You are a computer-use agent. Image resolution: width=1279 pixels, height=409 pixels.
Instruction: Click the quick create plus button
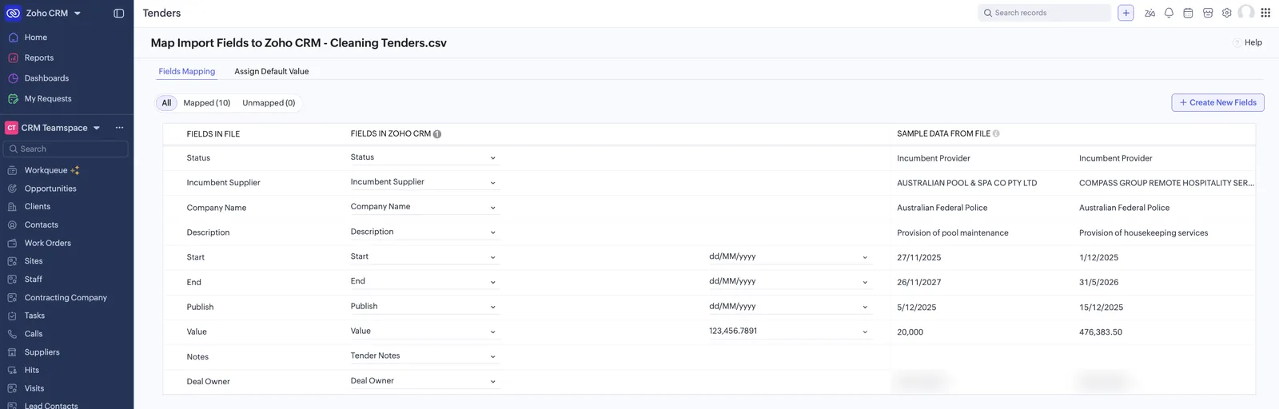(x=1126, y=13)
